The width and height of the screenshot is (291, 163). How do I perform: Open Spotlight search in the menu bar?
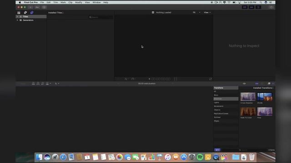click(x=261, y=2)
